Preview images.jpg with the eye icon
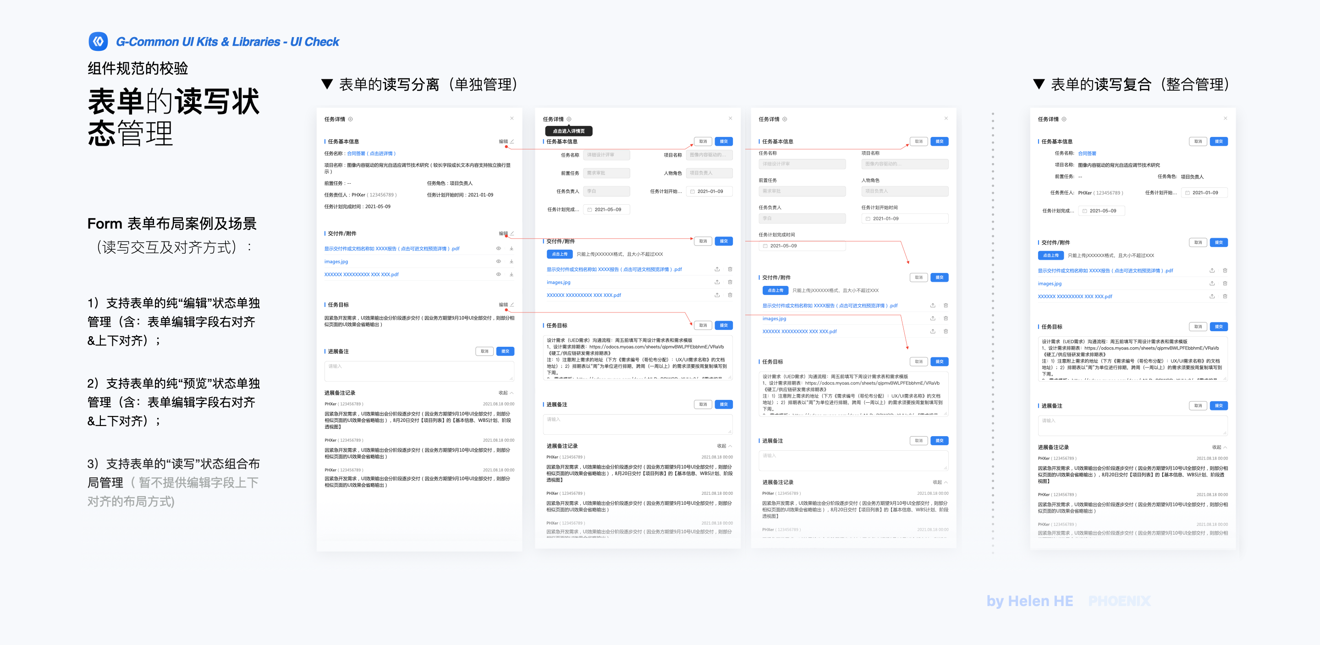 point(498,261)
